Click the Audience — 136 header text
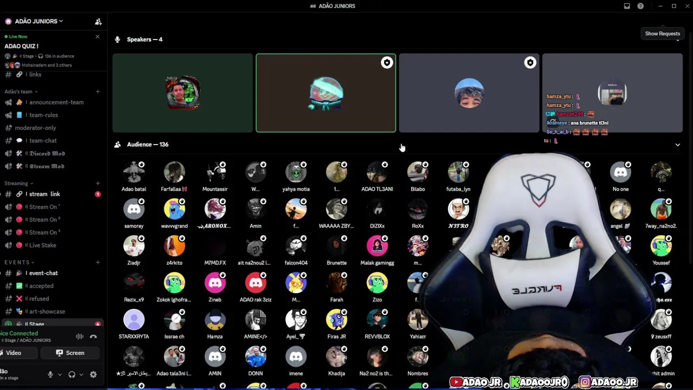This screenshot has width=693, height=390. [148, 145]
